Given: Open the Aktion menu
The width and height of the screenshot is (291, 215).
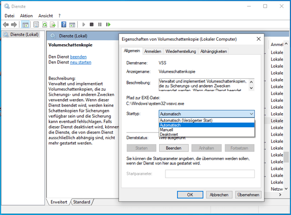Looking at the screenshot, I should click(x=26, y=16).
